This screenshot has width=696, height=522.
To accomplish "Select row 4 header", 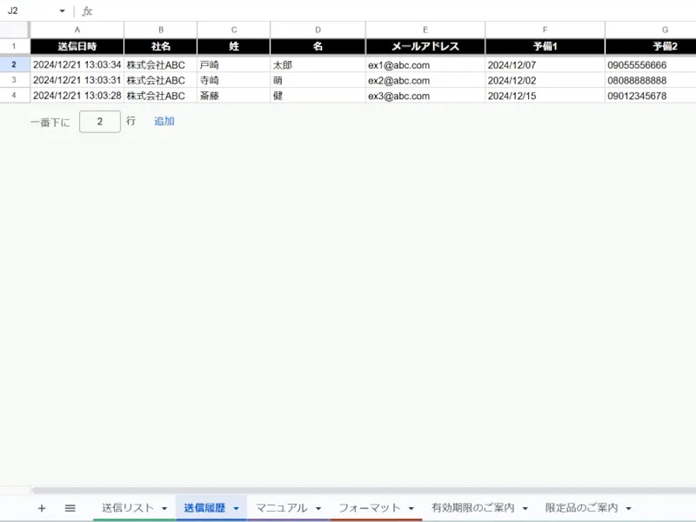I will coord(14,95).
